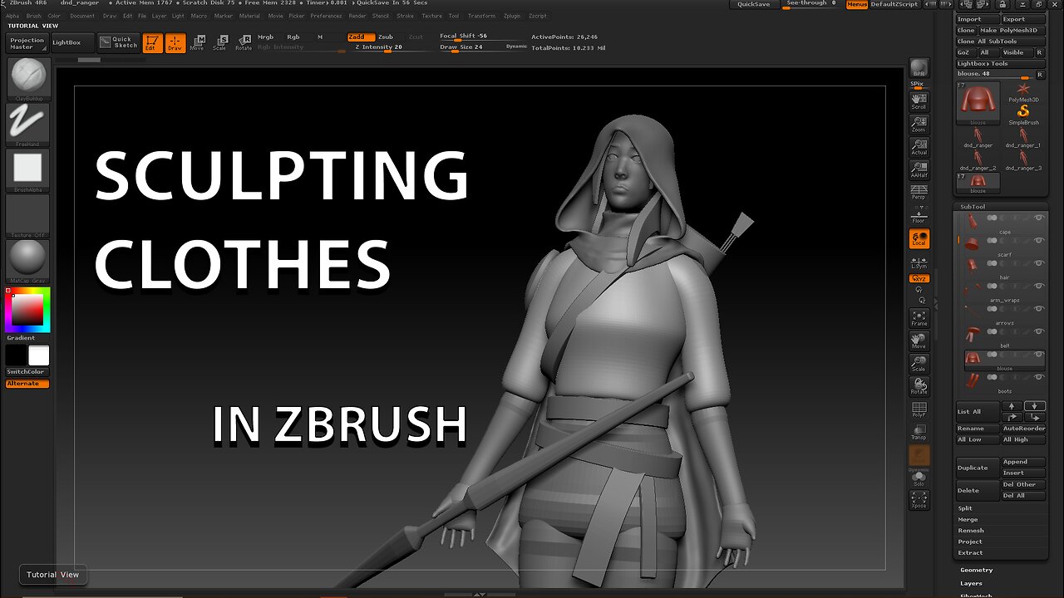
Task: Click the move subtool down arrow
Action: coord(1035,406)
